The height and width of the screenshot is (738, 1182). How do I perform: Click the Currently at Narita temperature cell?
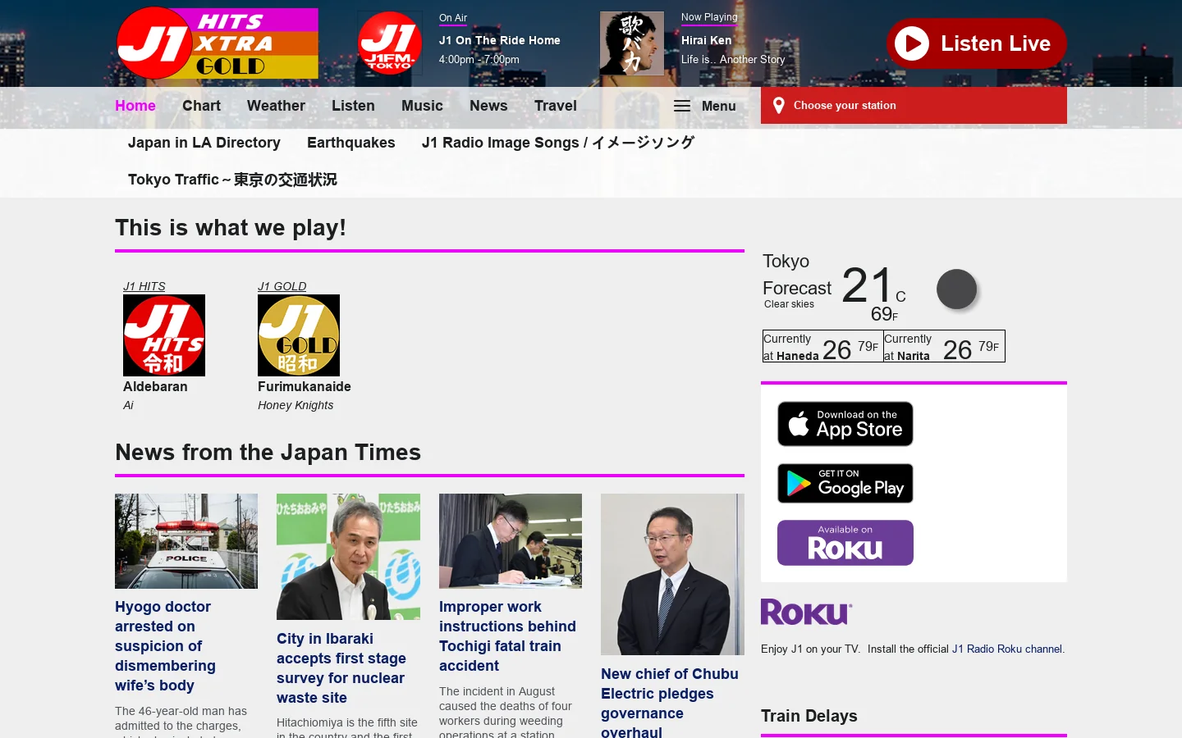click(944, 347)
